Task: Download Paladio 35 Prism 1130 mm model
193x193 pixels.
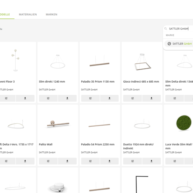Action: 109,98
